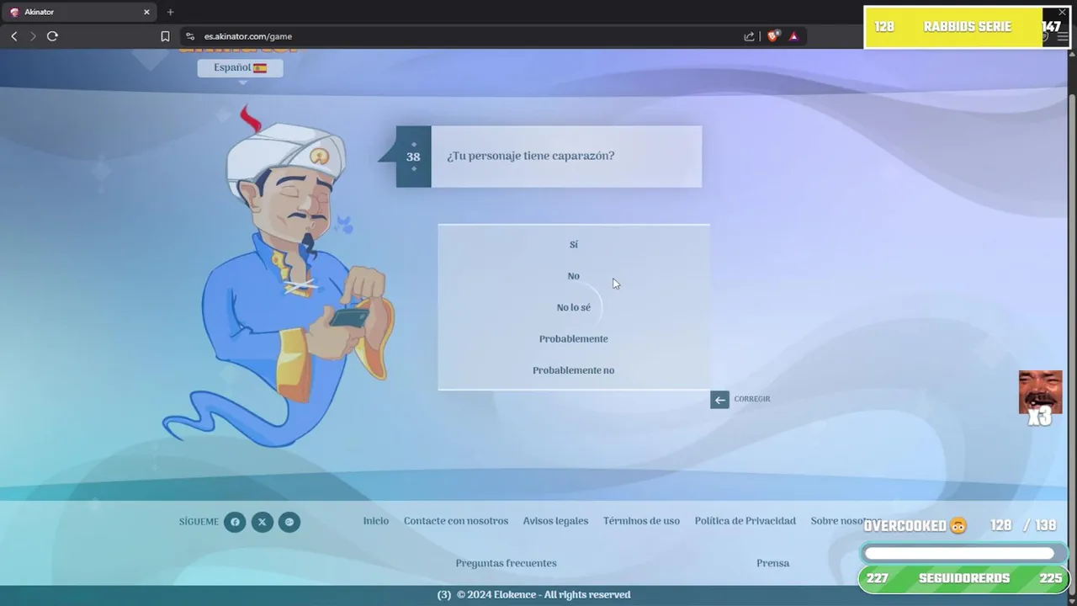Screen dimensions: 1077x606
Task: Answer Probablemente no
Action: (x=574, y=370)
